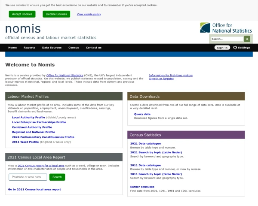Click Sign-in or Register link

[x=161, y=79]
